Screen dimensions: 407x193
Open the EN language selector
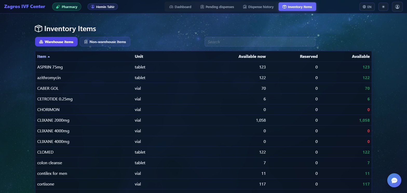point(367,7)
